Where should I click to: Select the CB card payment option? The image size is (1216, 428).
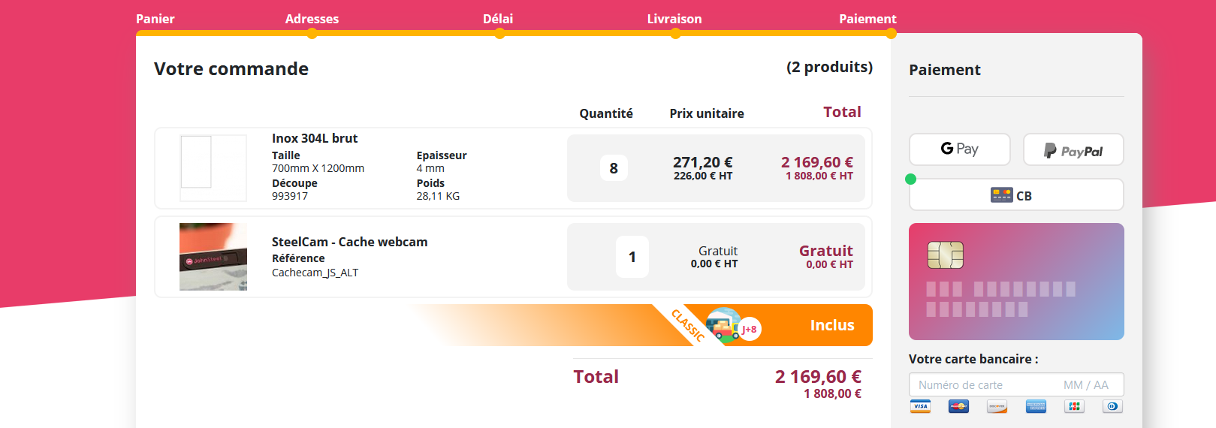[1016, 195]
